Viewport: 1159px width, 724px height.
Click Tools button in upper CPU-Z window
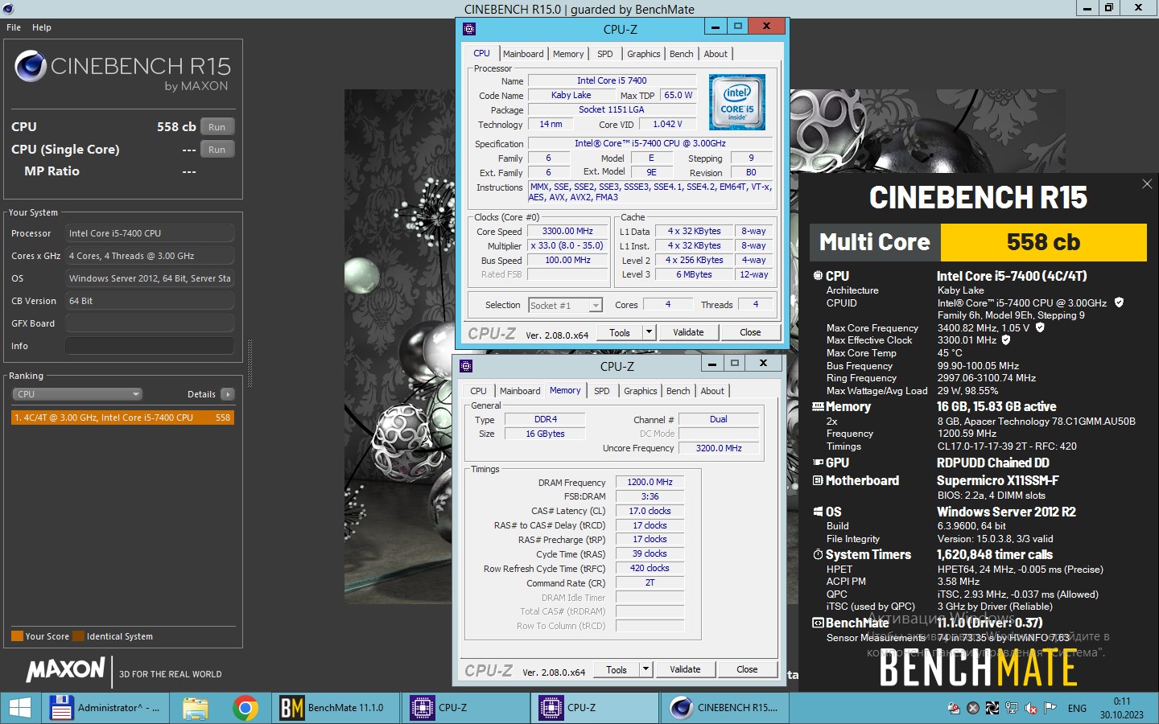tap(620, 332)
